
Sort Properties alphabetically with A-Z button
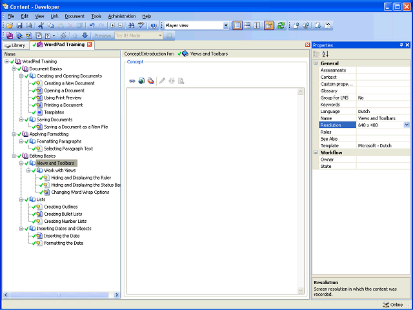point(325,54)
